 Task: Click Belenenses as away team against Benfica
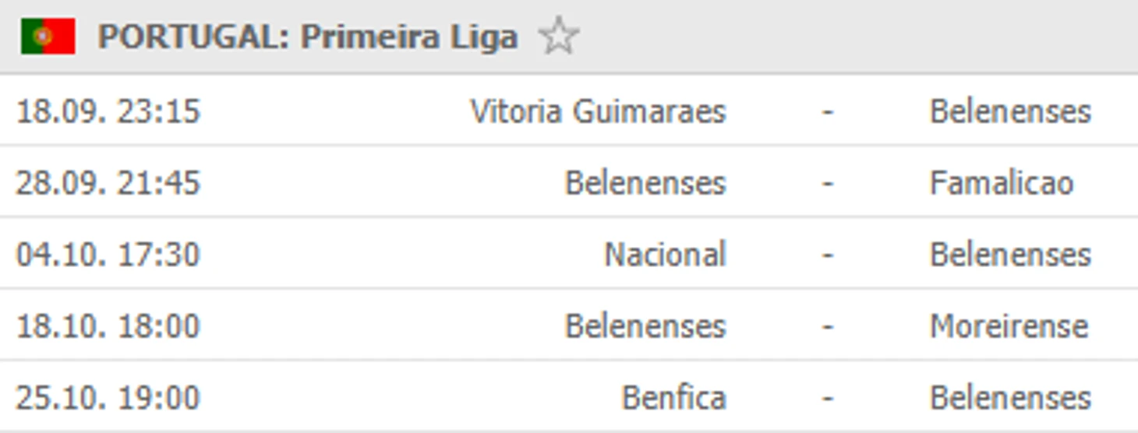click(x=1010, y=397)
